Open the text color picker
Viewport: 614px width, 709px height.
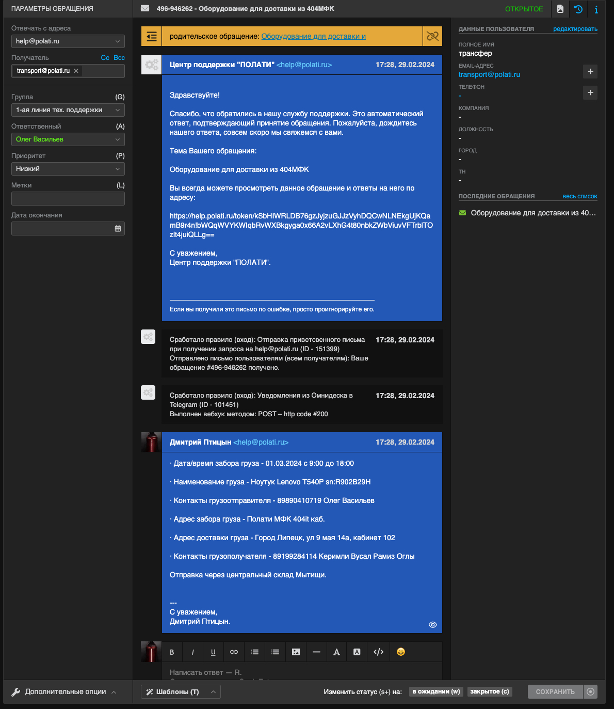[x=336, y=652]
